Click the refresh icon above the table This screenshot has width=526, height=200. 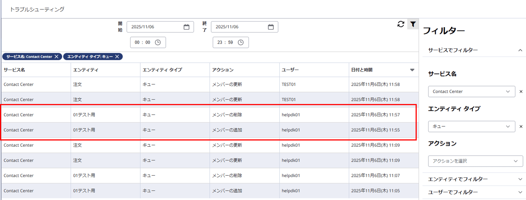pyautogui.click(x=401, y=24)
